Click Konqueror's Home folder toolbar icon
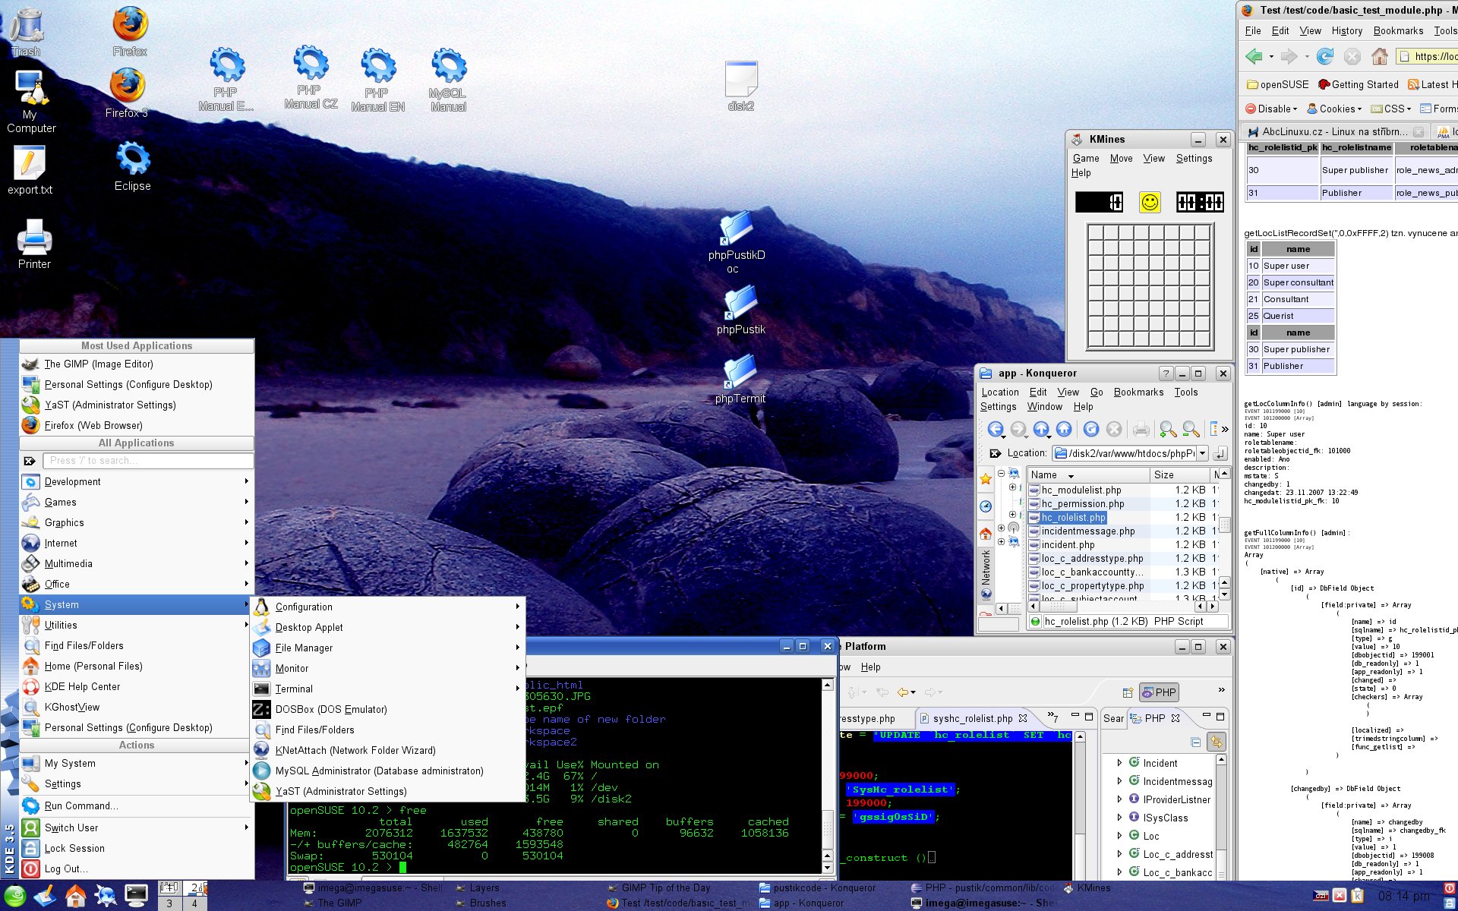1458x911 pixels. pyautogui.click(x=1064, y=430)
